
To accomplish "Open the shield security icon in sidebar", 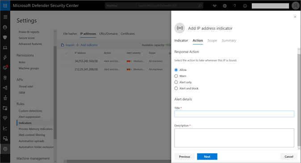I will pyautogui.click(x=5, y=37).
